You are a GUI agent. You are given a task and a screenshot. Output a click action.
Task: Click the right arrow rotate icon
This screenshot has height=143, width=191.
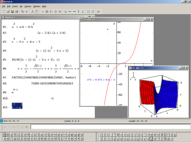coord(74,12)
